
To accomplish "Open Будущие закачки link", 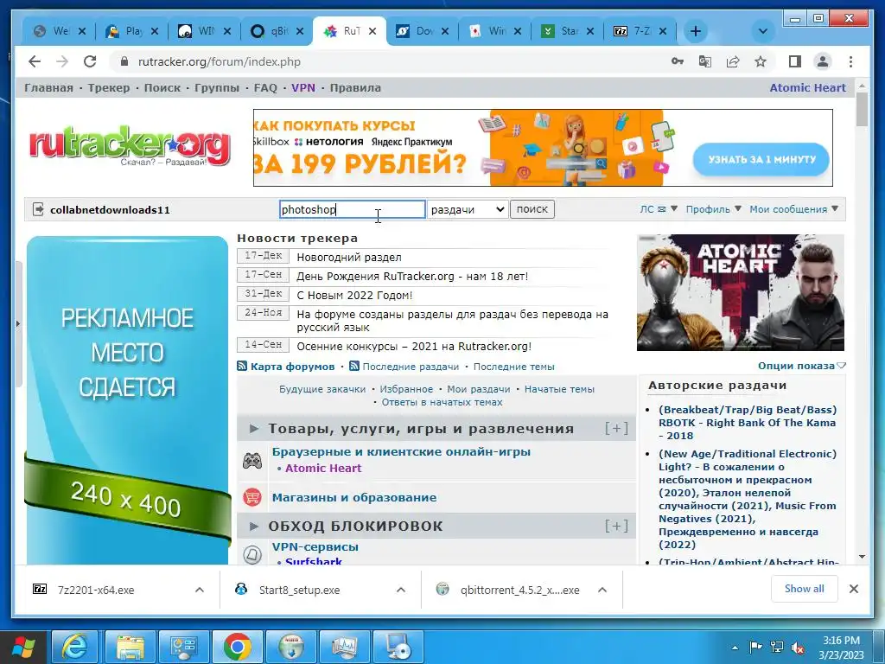I will pyautogui.click(x=322, y=389).
